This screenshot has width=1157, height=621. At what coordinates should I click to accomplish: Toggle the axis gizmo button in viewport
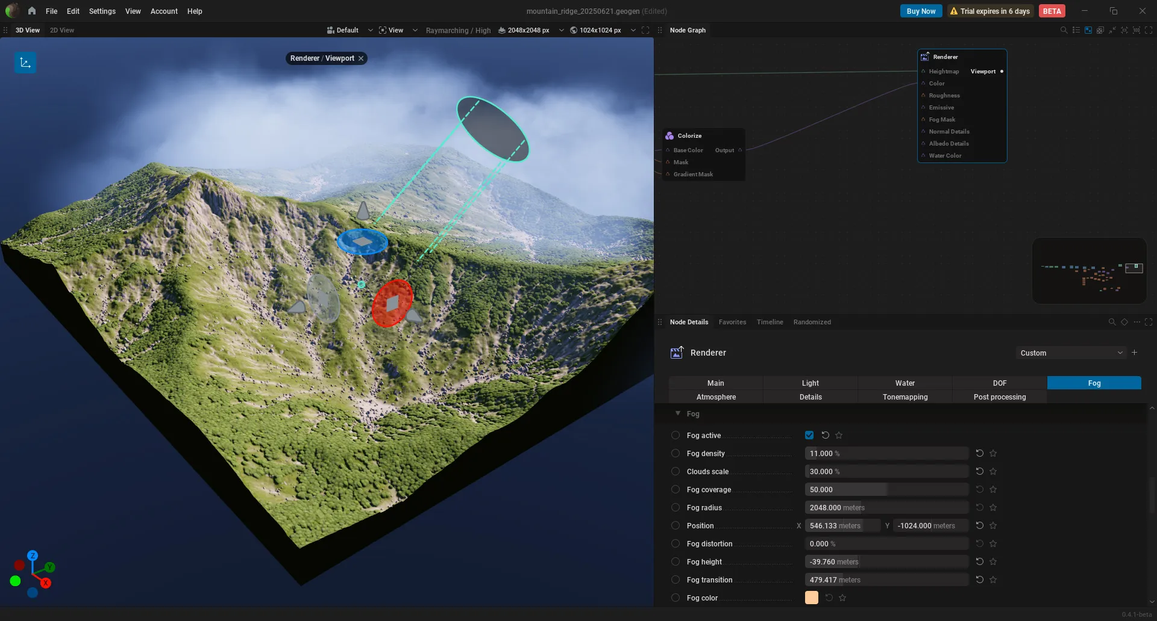point(25,63)
